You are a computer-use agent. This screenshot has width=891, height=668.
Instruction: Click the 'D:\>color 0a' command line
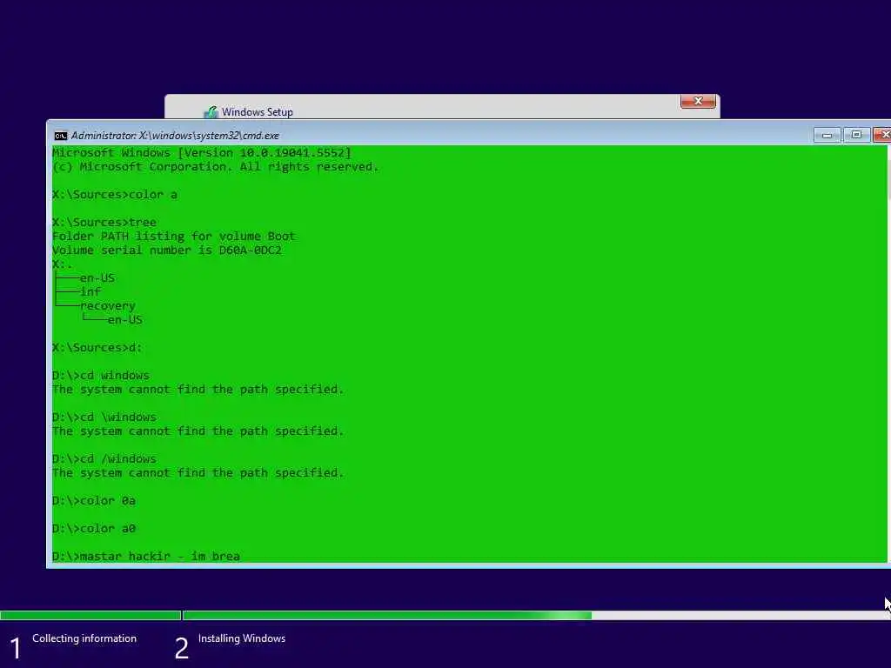tap(94, 500)
